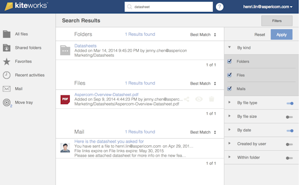Open Mail Best Match sort dropdown
Screen dimensions: 299x185
[x=203, y=132]
